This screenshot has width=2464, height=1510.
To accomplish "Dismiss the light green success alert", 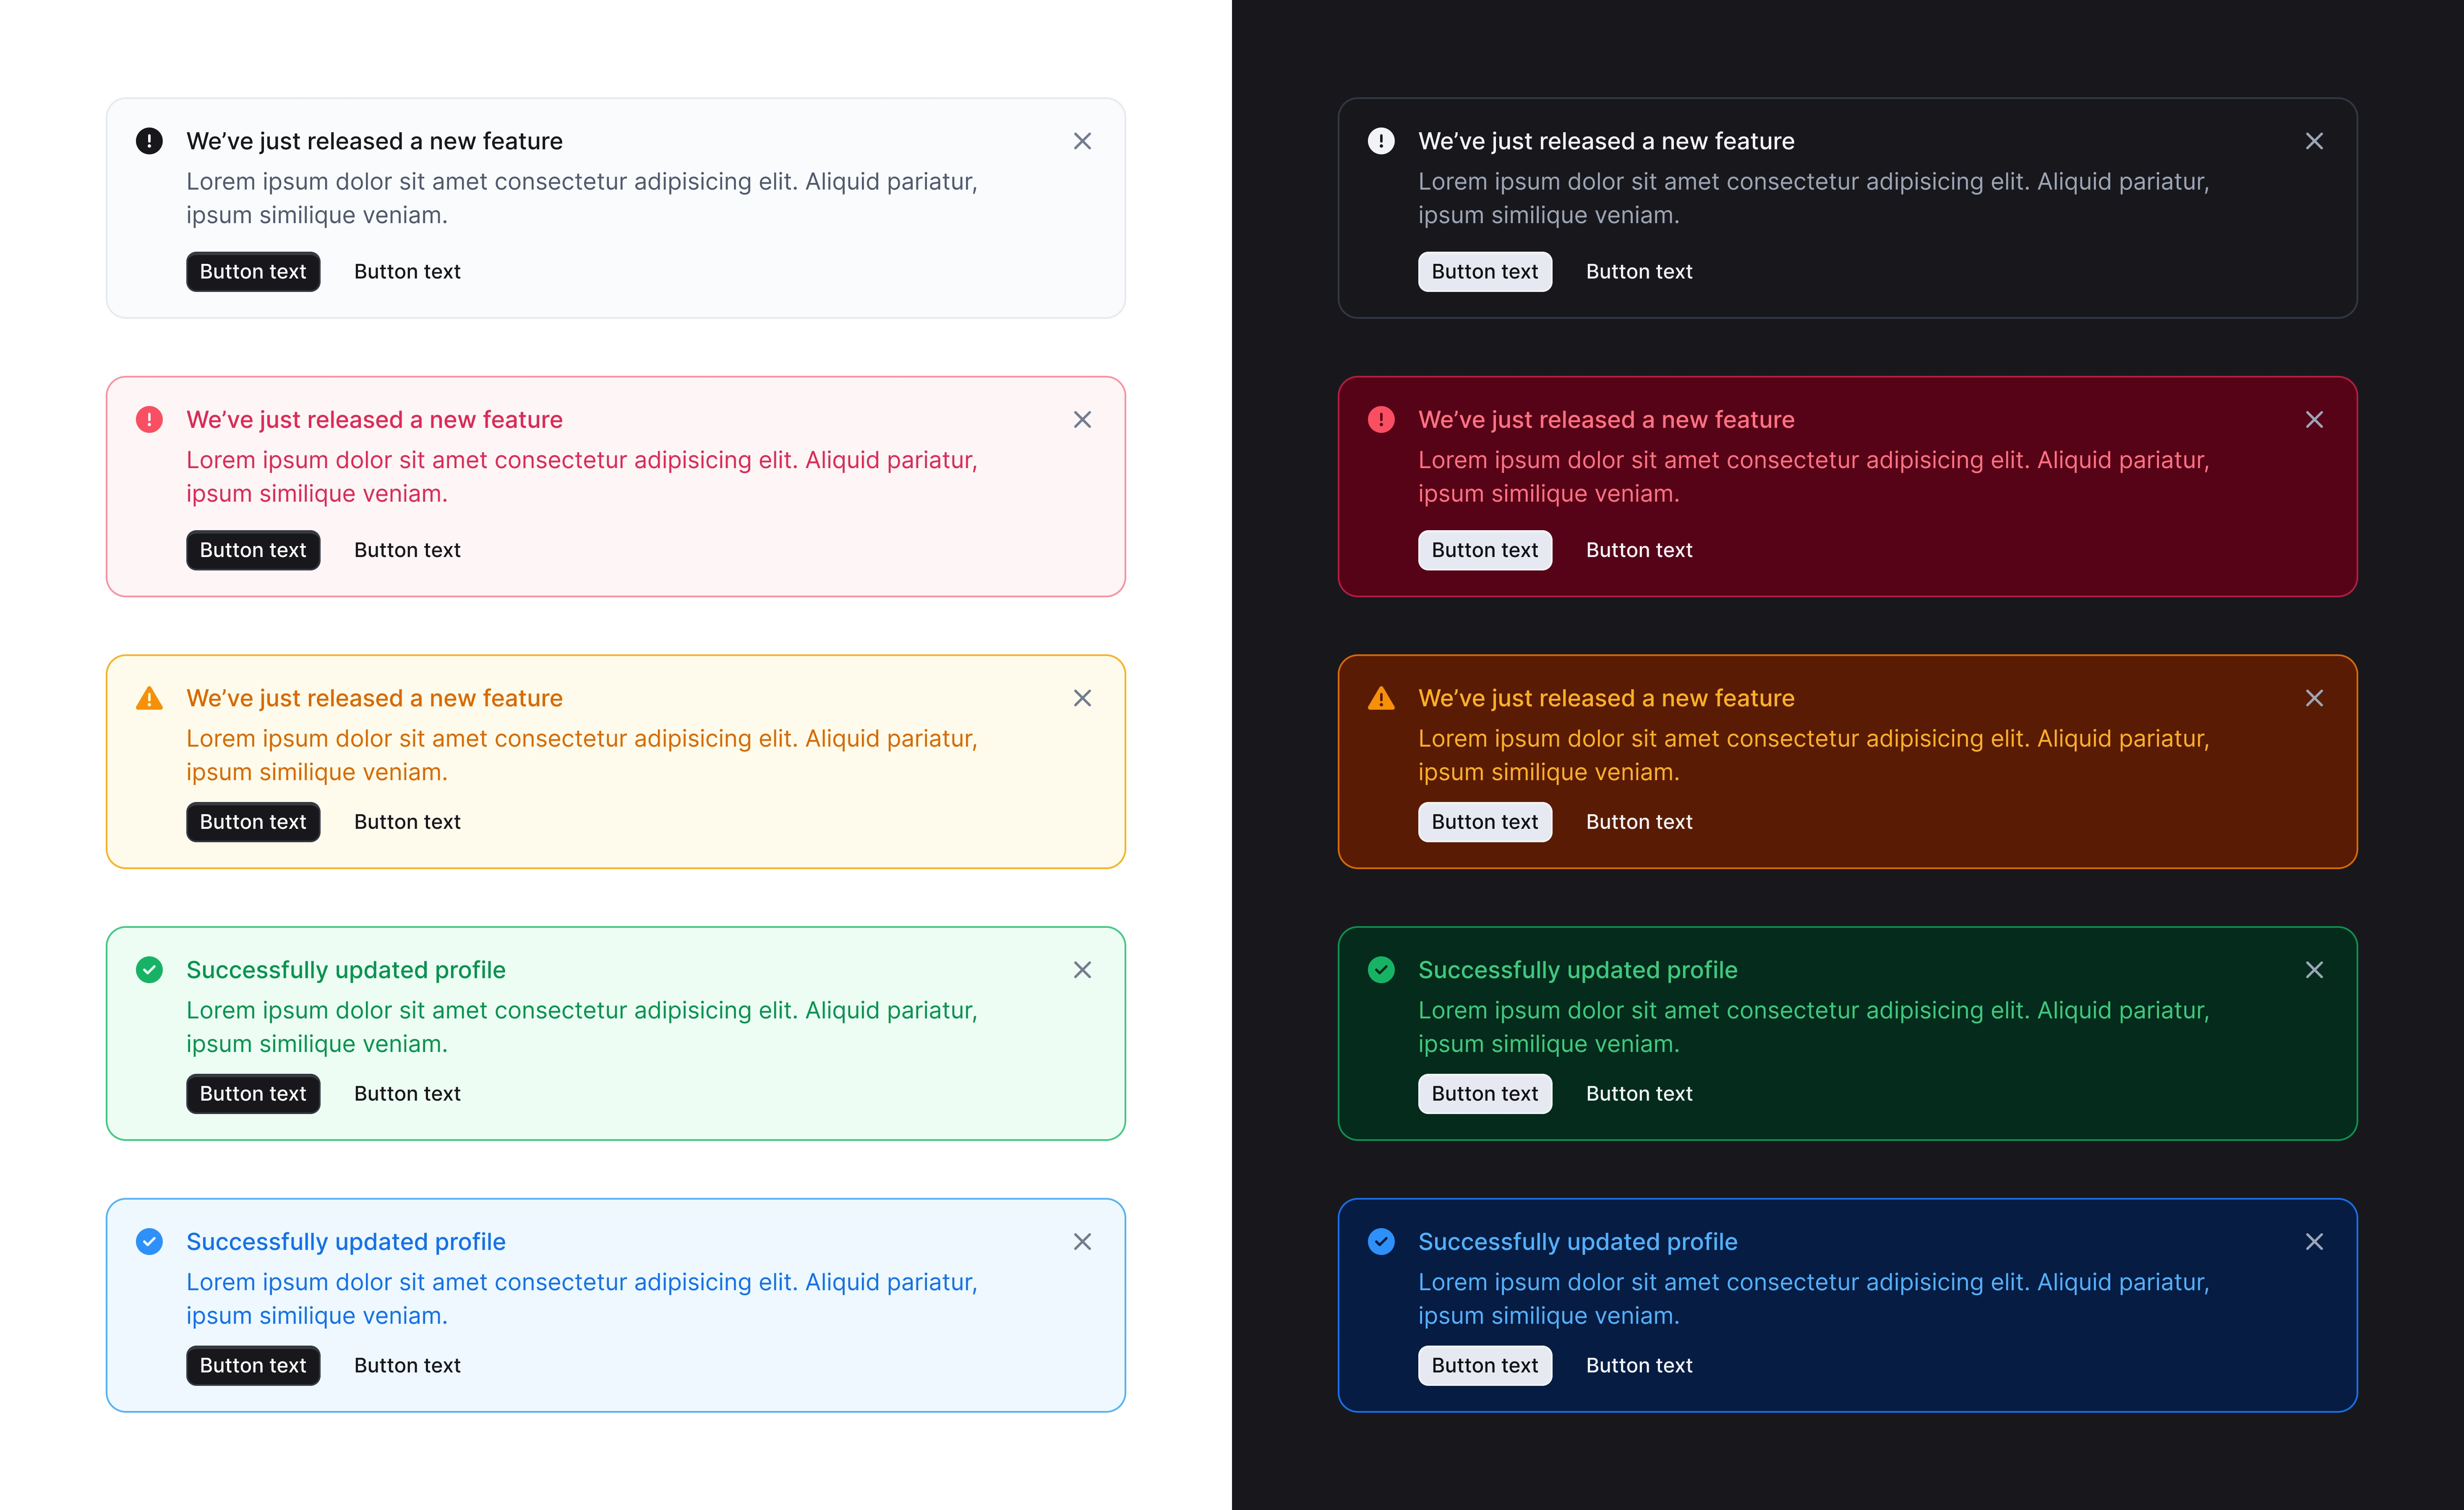I will (1082, 970).
